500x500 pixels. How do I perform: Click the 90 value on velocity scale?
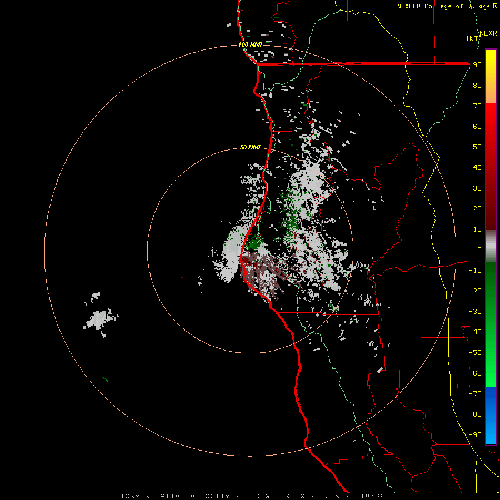pos(477,65)
